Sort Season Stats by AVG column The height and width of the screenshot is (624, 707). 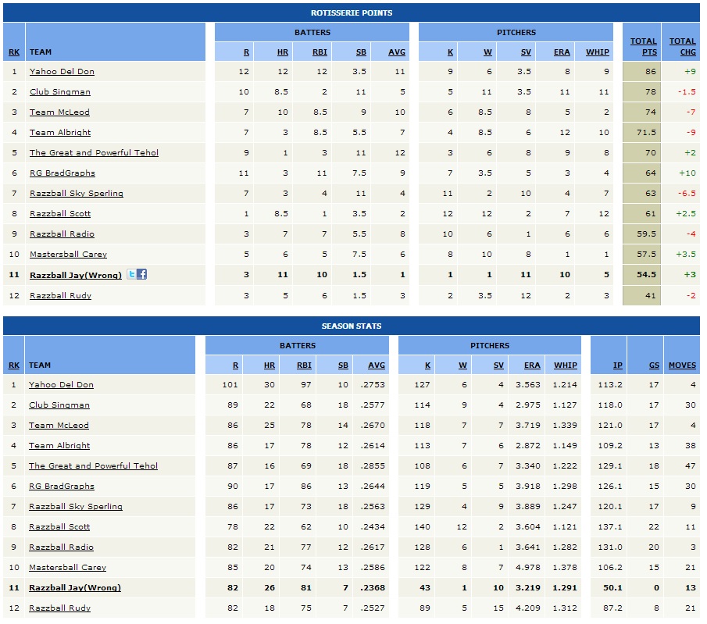(377, 365)
